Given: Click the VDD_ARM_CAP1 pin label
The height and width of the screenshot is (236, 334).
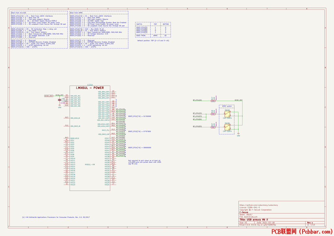Looking at the screenshot, I should [x=104, y=92].
